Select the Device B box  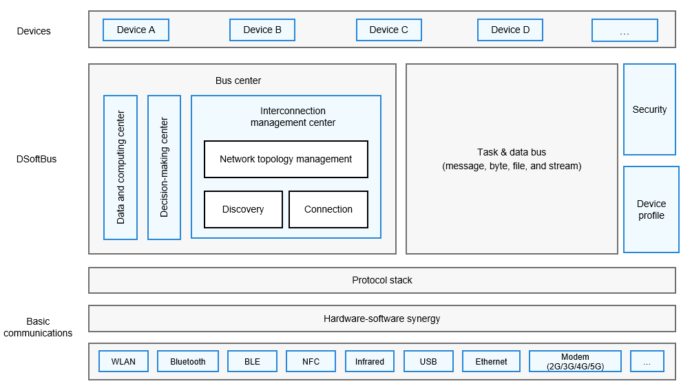(262, 30)
